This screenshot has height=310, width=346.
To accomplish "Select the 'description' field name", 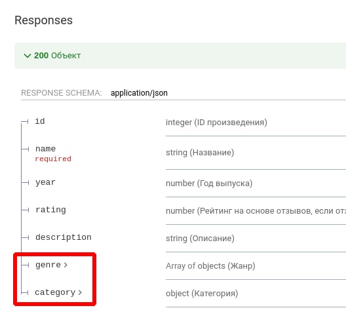I will pyautogui.click(x=64, y=237).
